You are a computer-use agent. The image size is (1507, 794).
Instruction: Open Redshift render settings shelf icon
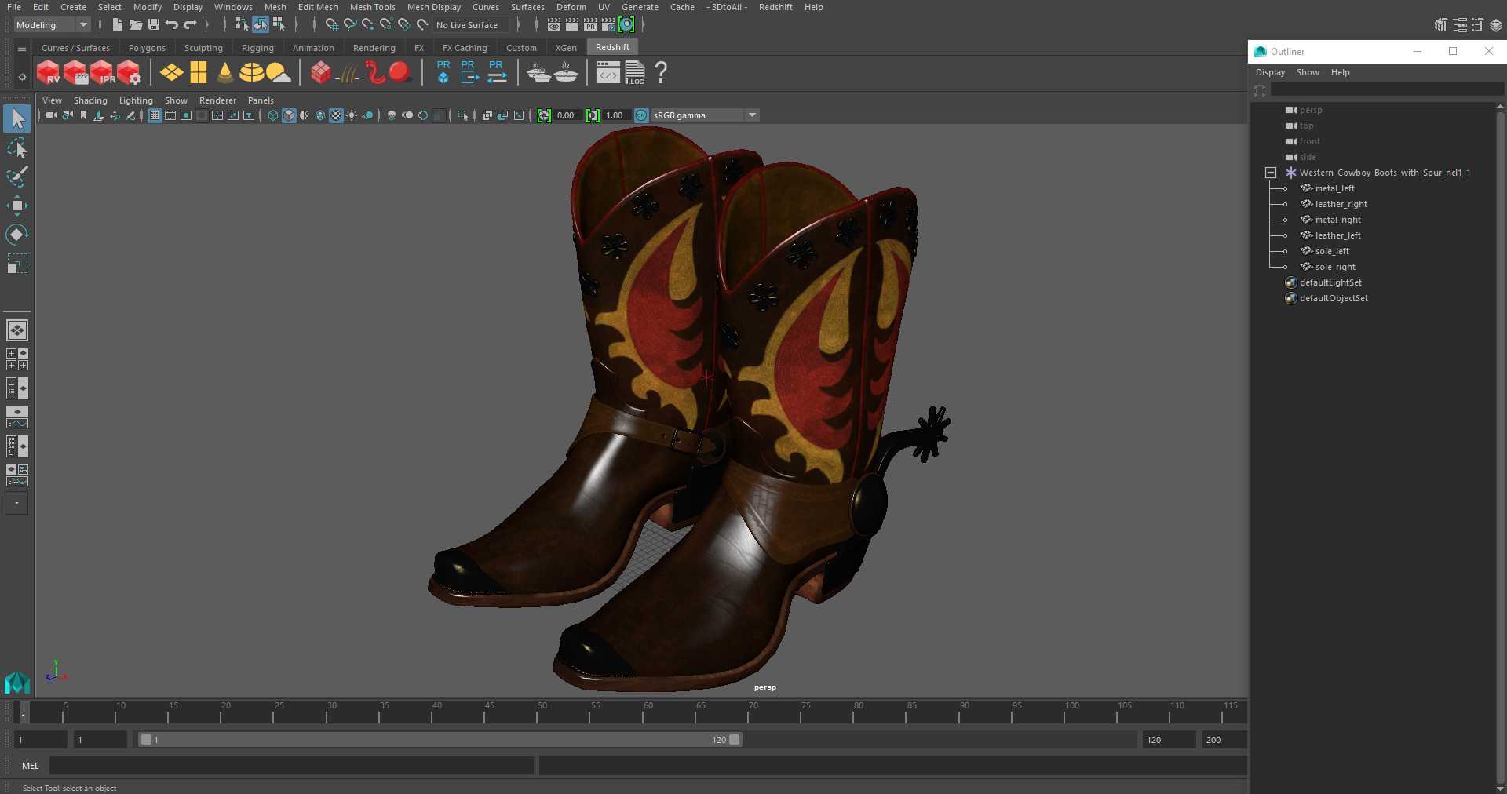(x=130, y=73)
